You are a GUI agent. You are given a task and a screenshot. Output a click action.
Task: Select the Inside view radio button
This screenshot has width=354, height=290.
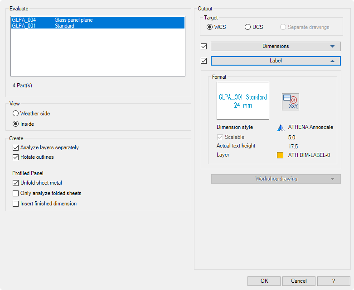[x=16, y=124]
